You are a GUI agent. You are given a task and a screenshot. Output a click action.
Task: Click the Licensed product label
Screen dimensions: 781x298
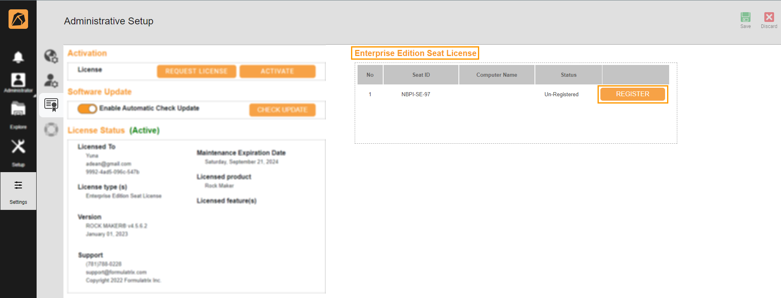(224, 177)
